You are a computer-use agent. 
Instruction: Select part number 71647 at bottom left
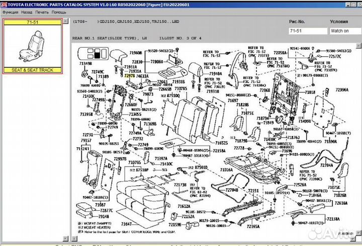126,223
